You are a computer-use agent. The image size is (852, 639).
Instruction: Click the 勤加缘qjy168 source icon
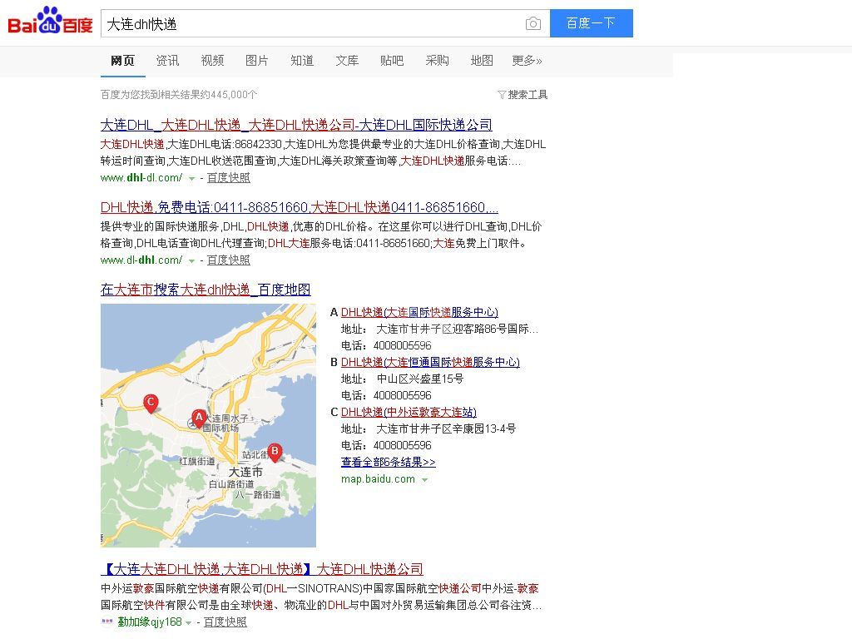pos(107,622)
